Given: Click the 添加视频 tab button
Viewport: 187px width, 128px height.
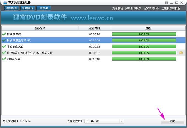Looking at the screenshot, I should tap(12, 8).
